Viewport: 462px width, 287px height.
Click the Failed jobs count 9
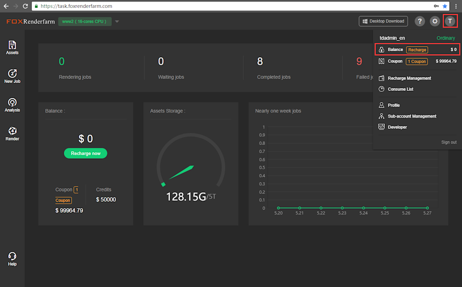coord(359,61)
